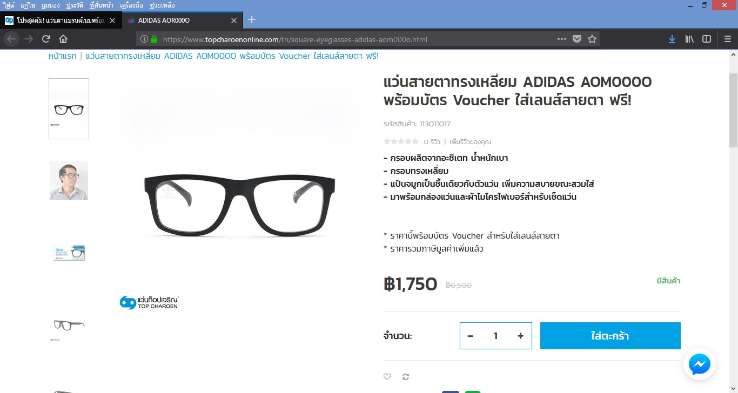Add product to wishlist heart icon
The width and height of the screenshot is (738, 393).
coord(387,377)
